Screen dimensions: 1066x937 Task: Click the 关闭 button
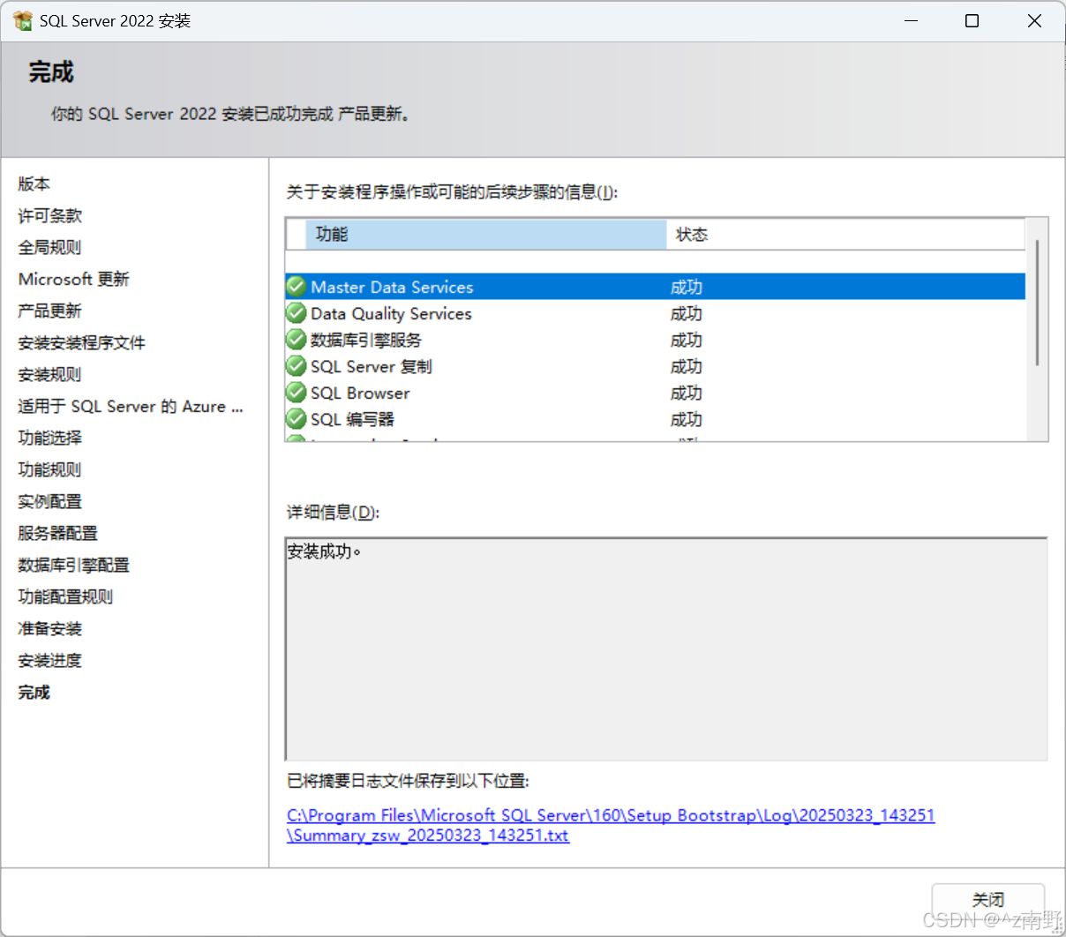click(987, 899)
